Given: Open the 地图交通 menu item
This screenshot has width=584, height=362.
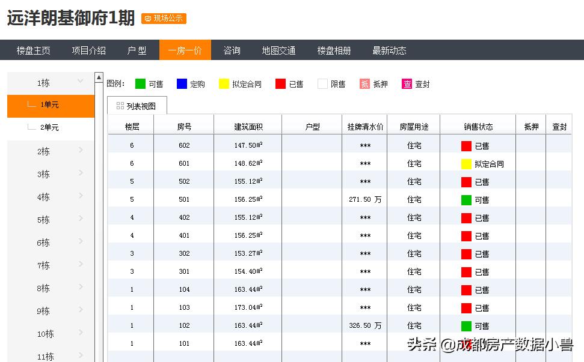Looking at the screenshot, I should (x=278, y=50).
